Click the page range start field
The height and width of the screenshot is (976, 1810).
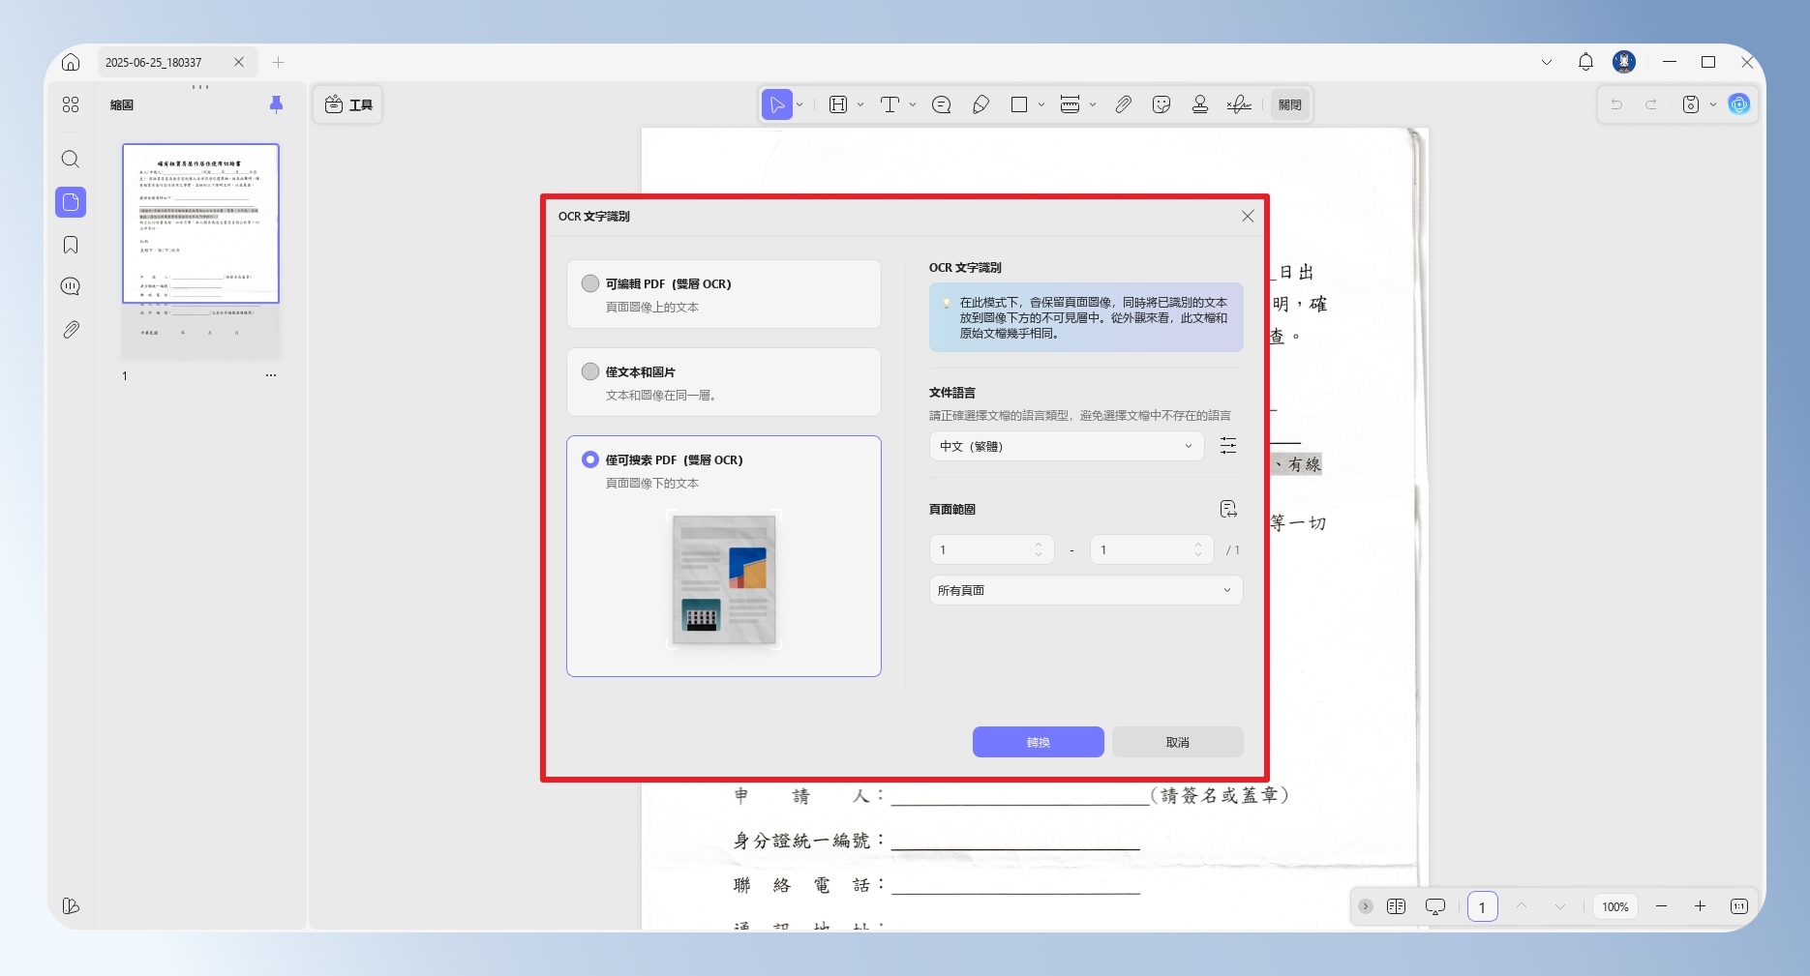(991, 549)
